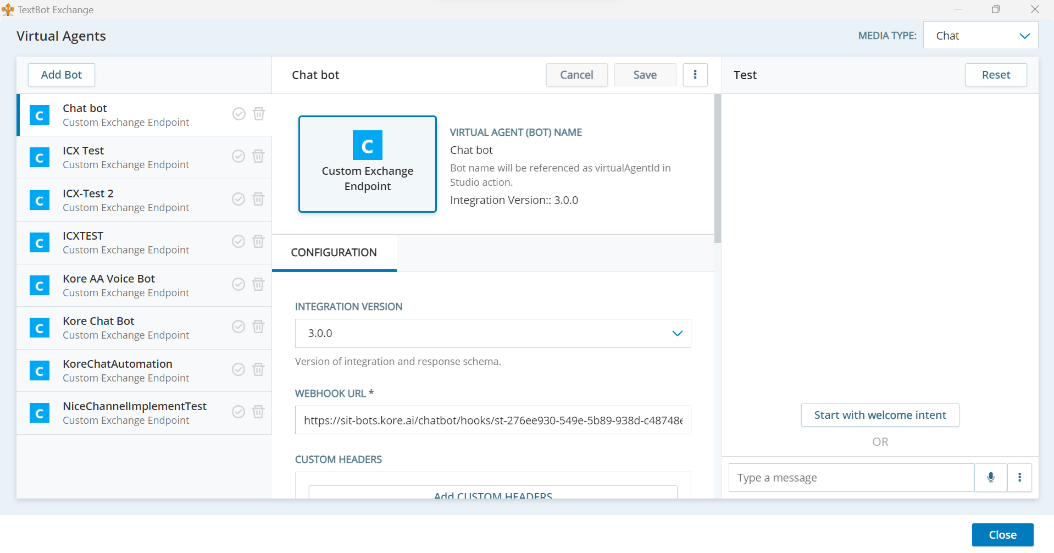Select the Custom Exchange Endpoint tile
The width and height of the screenshot is (1054, 553).
pos(367,164)
